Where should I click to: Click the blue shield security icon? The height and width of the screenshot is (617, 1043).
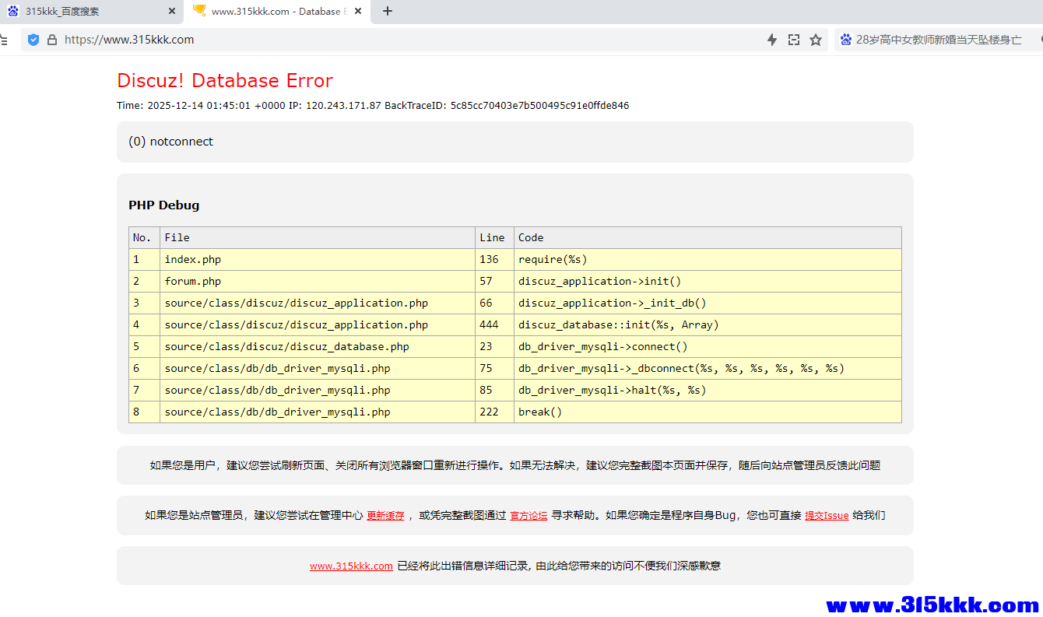(x=33, y=39)
